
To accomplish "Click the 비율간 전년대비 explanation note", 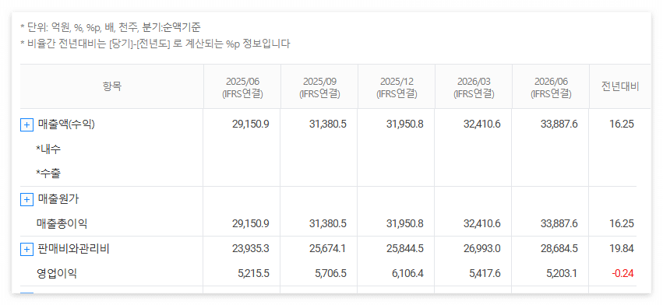I will 155,44.
